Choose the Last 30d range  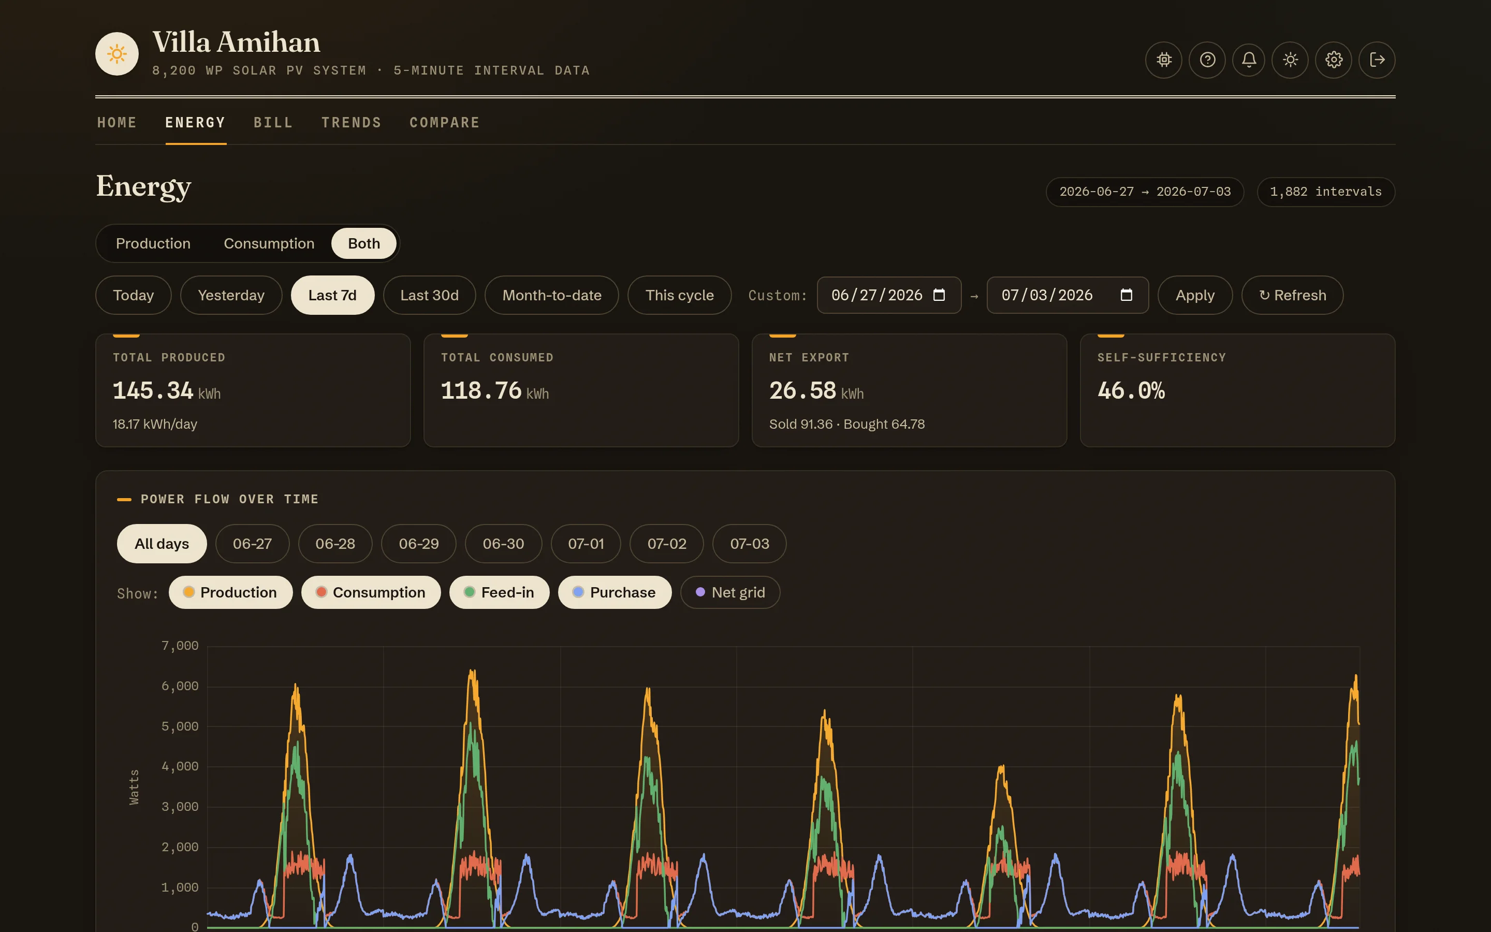[x=429, y=295]
